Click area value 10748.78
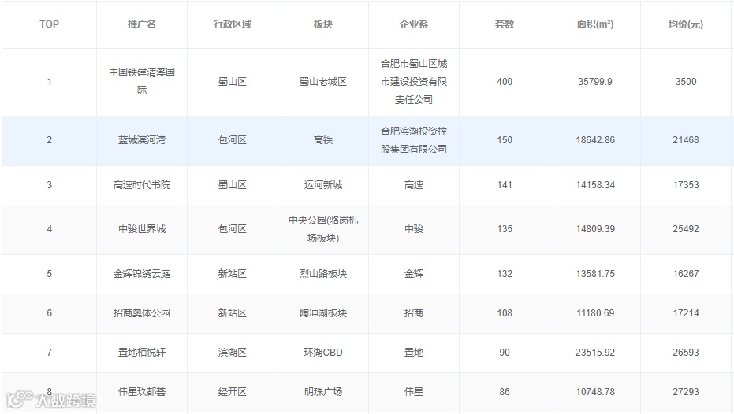 tap(595, 392)
